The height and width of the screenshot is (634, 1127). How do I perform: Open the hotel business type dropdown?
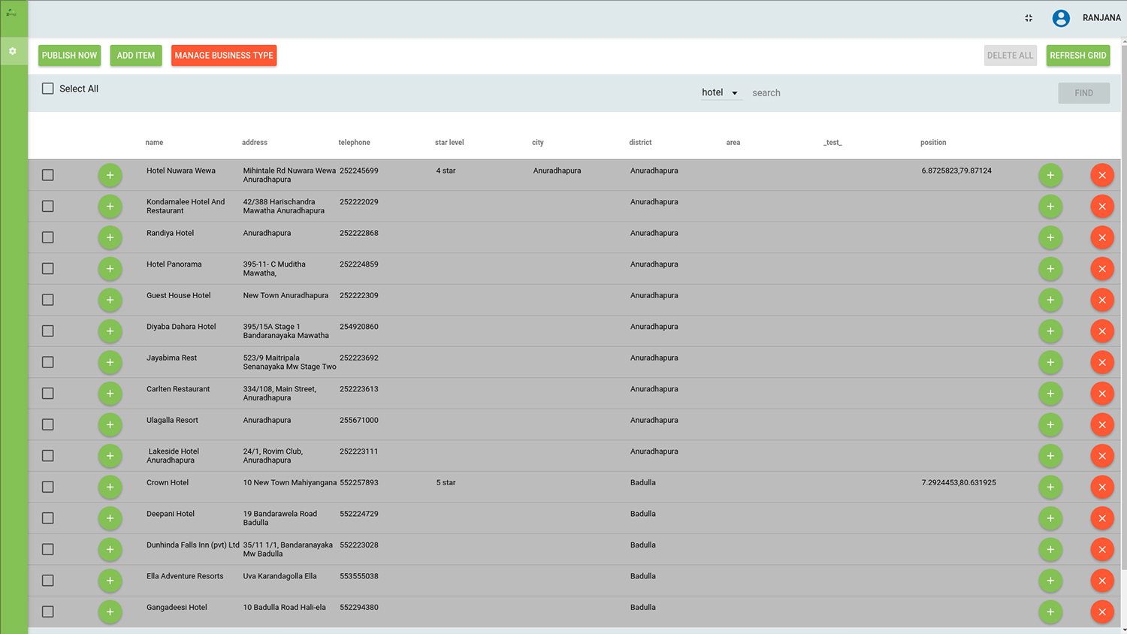click(x=720, y=92)
